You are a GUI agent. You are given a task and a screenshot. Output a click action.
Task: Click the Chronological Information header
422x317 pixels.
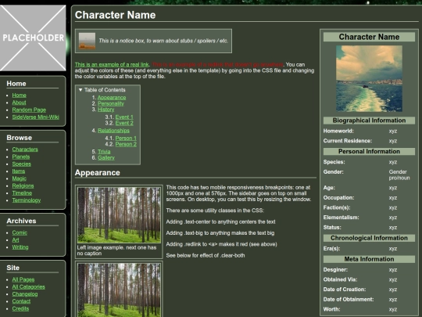369,238
